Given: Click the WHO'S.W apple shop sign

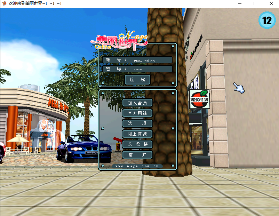Looking at the screenshot, I should 199,99.
